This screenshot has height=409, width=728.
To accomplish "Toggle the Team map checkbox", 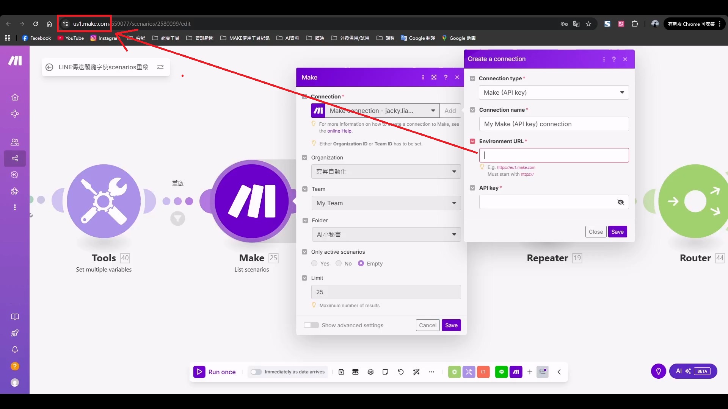I will (305, 189).
